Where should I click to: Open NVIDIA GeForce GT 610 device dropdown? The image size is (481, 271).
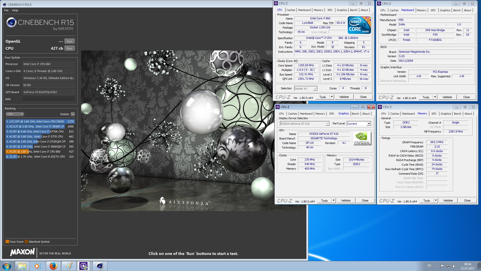304,124
